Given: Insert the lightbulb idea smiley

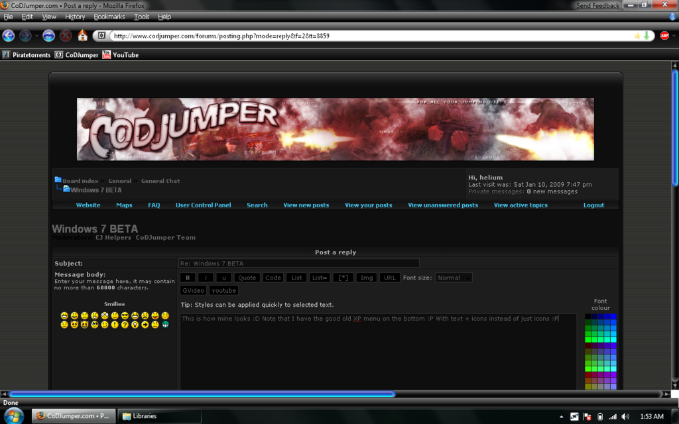Looking at the screenshot, I should point(135,325).
